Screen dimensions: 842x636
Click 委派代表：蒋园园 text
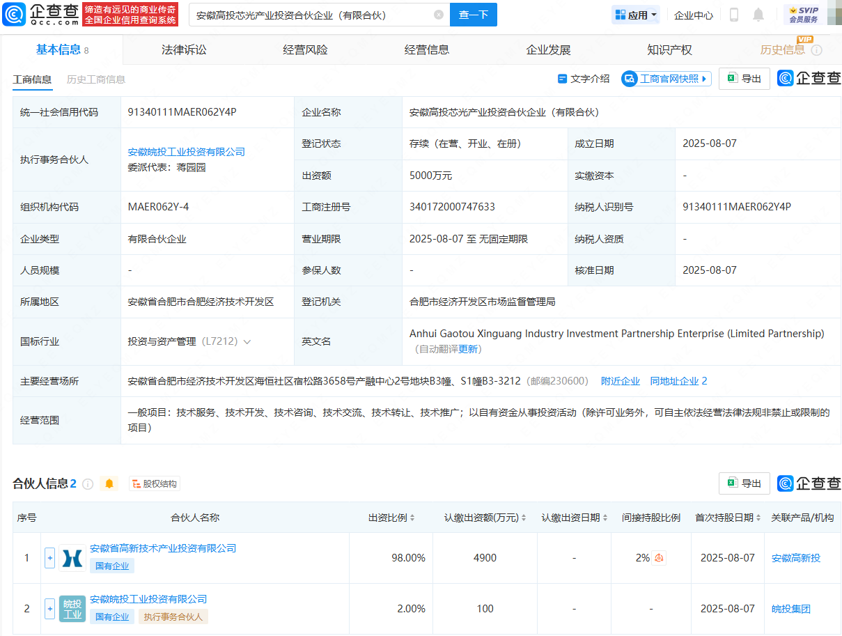(x=167, y=167)
